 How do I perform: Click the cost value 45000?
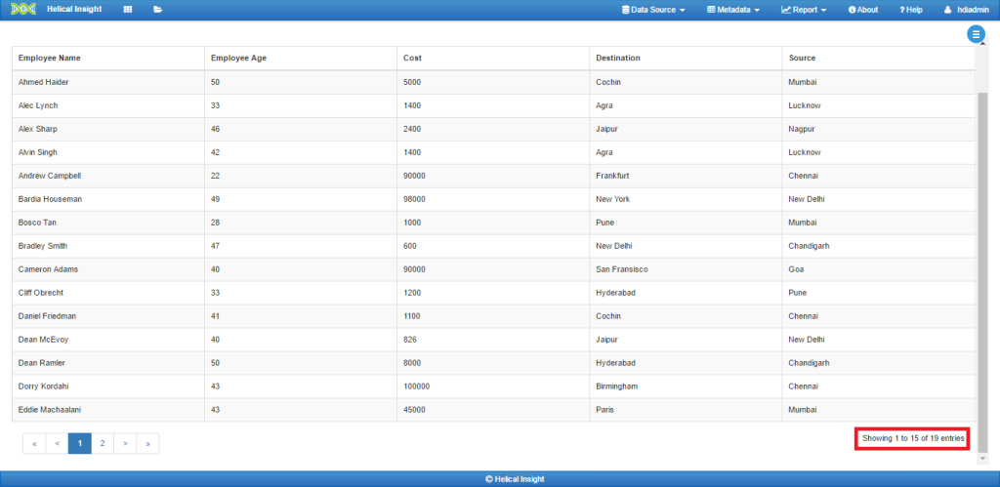tap(414, 410)
